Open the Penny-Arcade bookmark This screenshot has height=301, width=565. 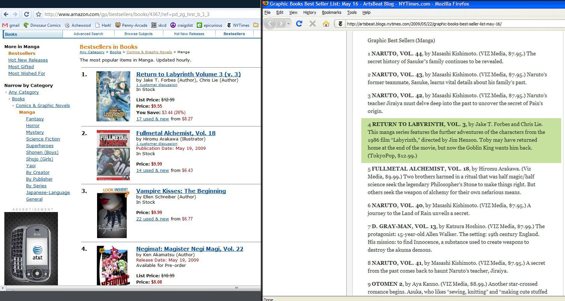131,25
